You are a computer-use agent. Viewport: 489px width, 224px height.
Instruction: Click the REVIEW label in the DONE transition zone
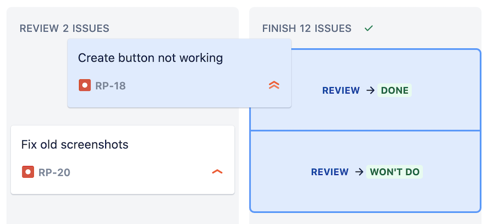[341, 91]
